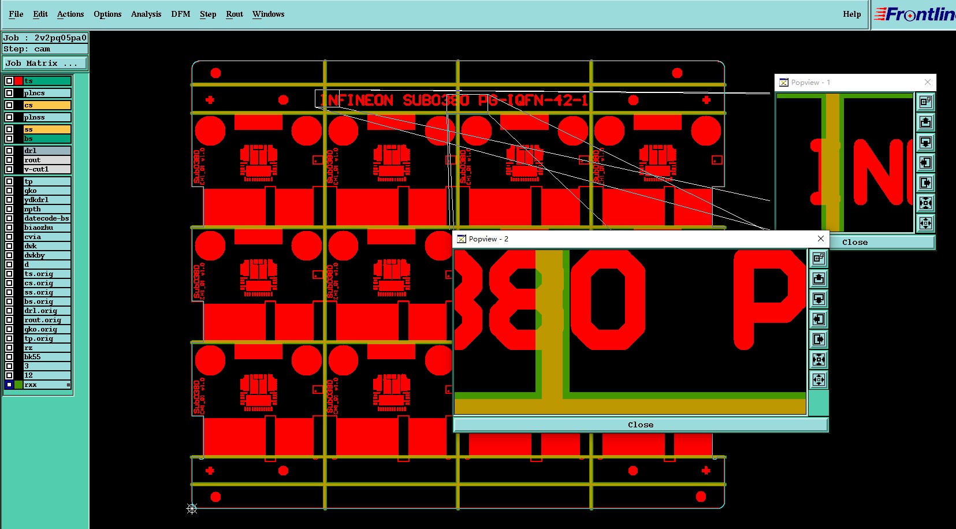
Task: Open the Rout menu
Action: point(235,14)
